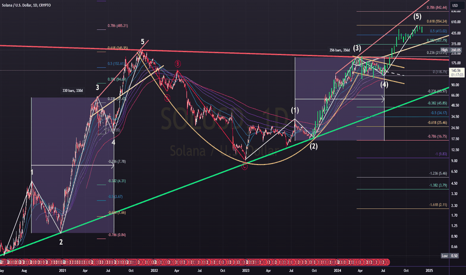
Task: Click the 610.00 price axis label
Action: (x=455, y=22)
